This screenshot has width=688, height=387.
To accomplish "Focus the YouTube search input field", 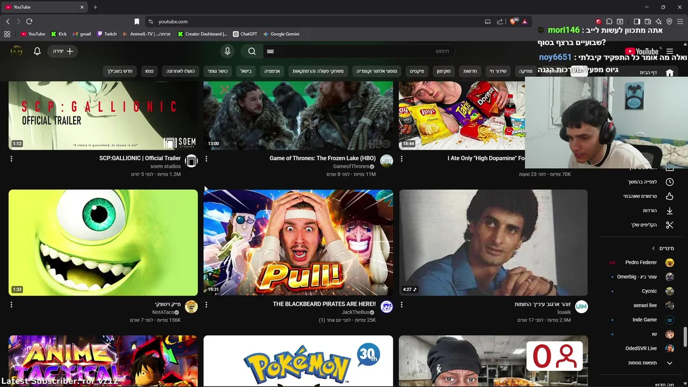I will pos(359,51).
